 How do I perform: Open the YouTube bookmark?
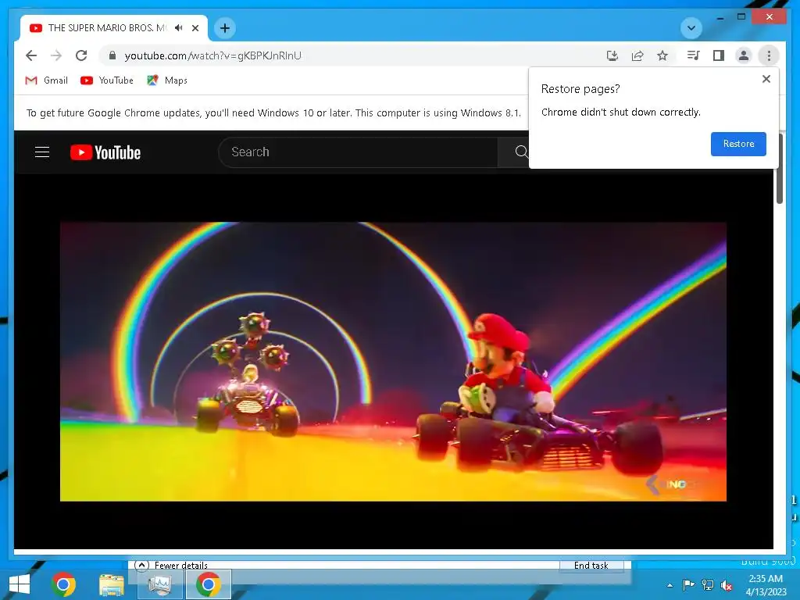(106, 80)
